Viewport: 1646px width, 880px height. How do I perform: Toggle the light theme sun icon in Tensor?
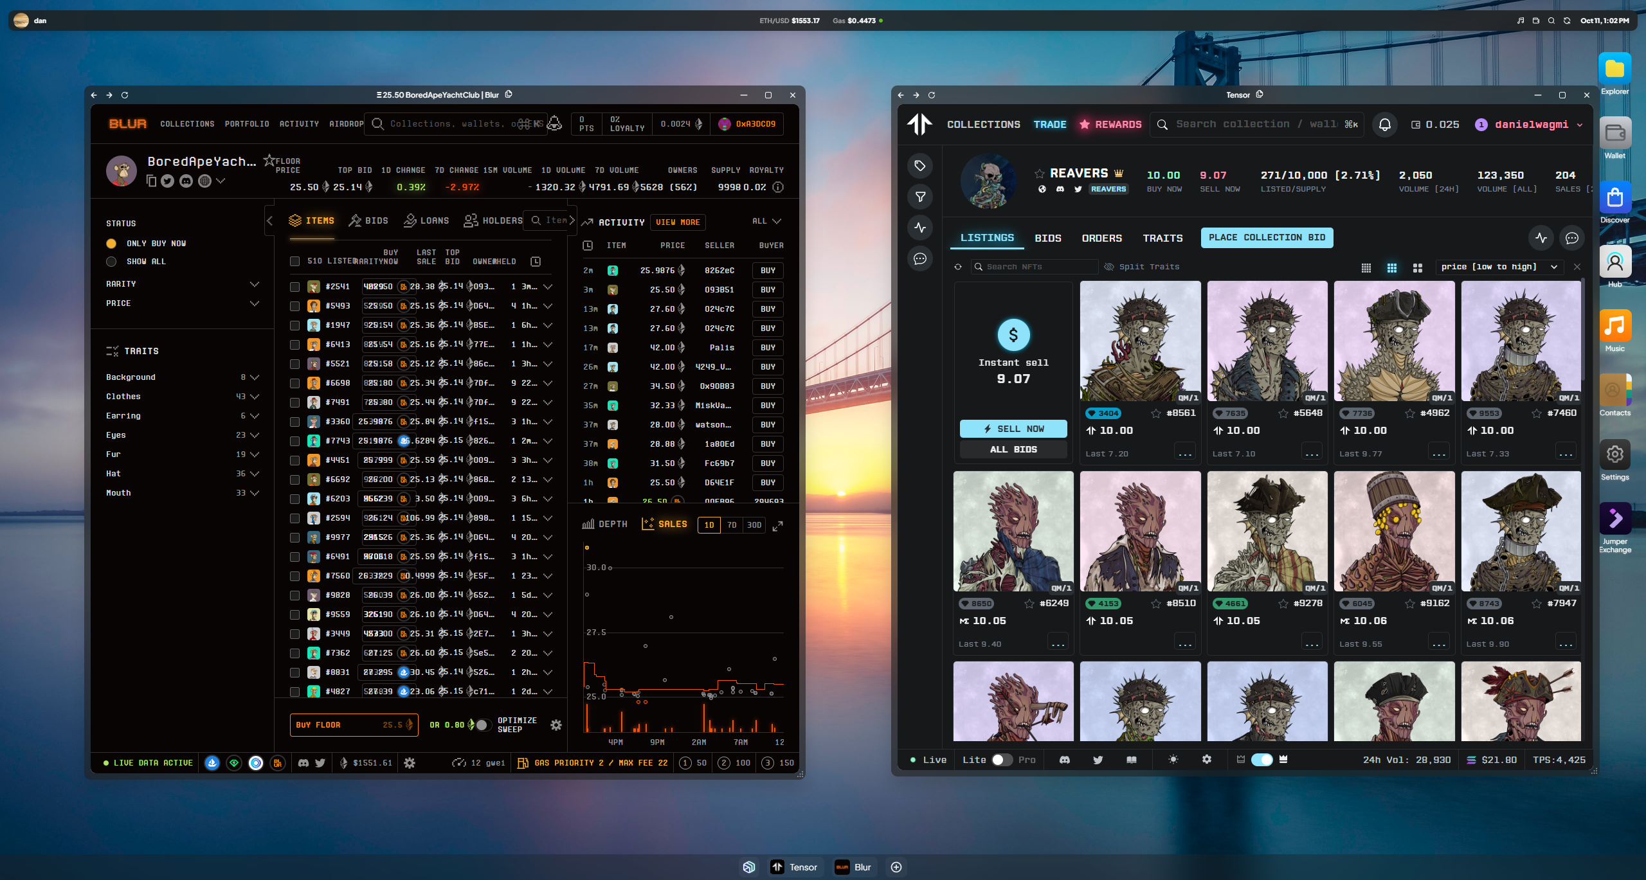tap(1173, 760)
